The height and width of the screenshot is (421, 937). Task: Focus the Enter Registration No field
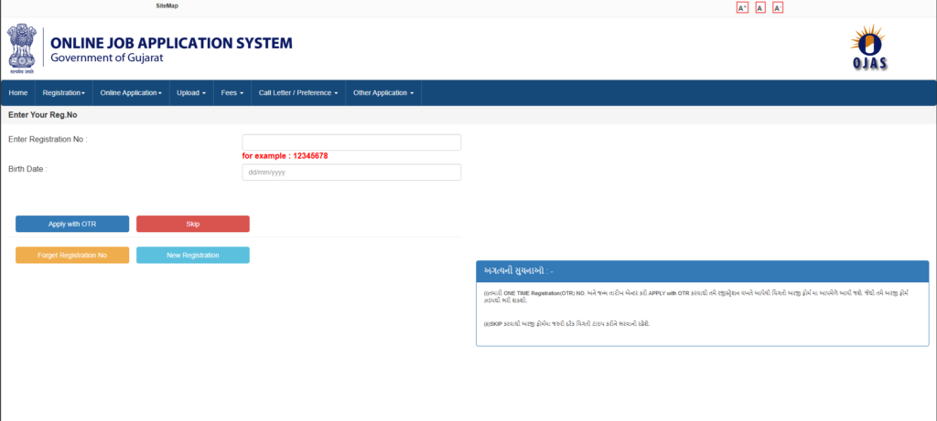pyautogui.click(x=351, y=142)
